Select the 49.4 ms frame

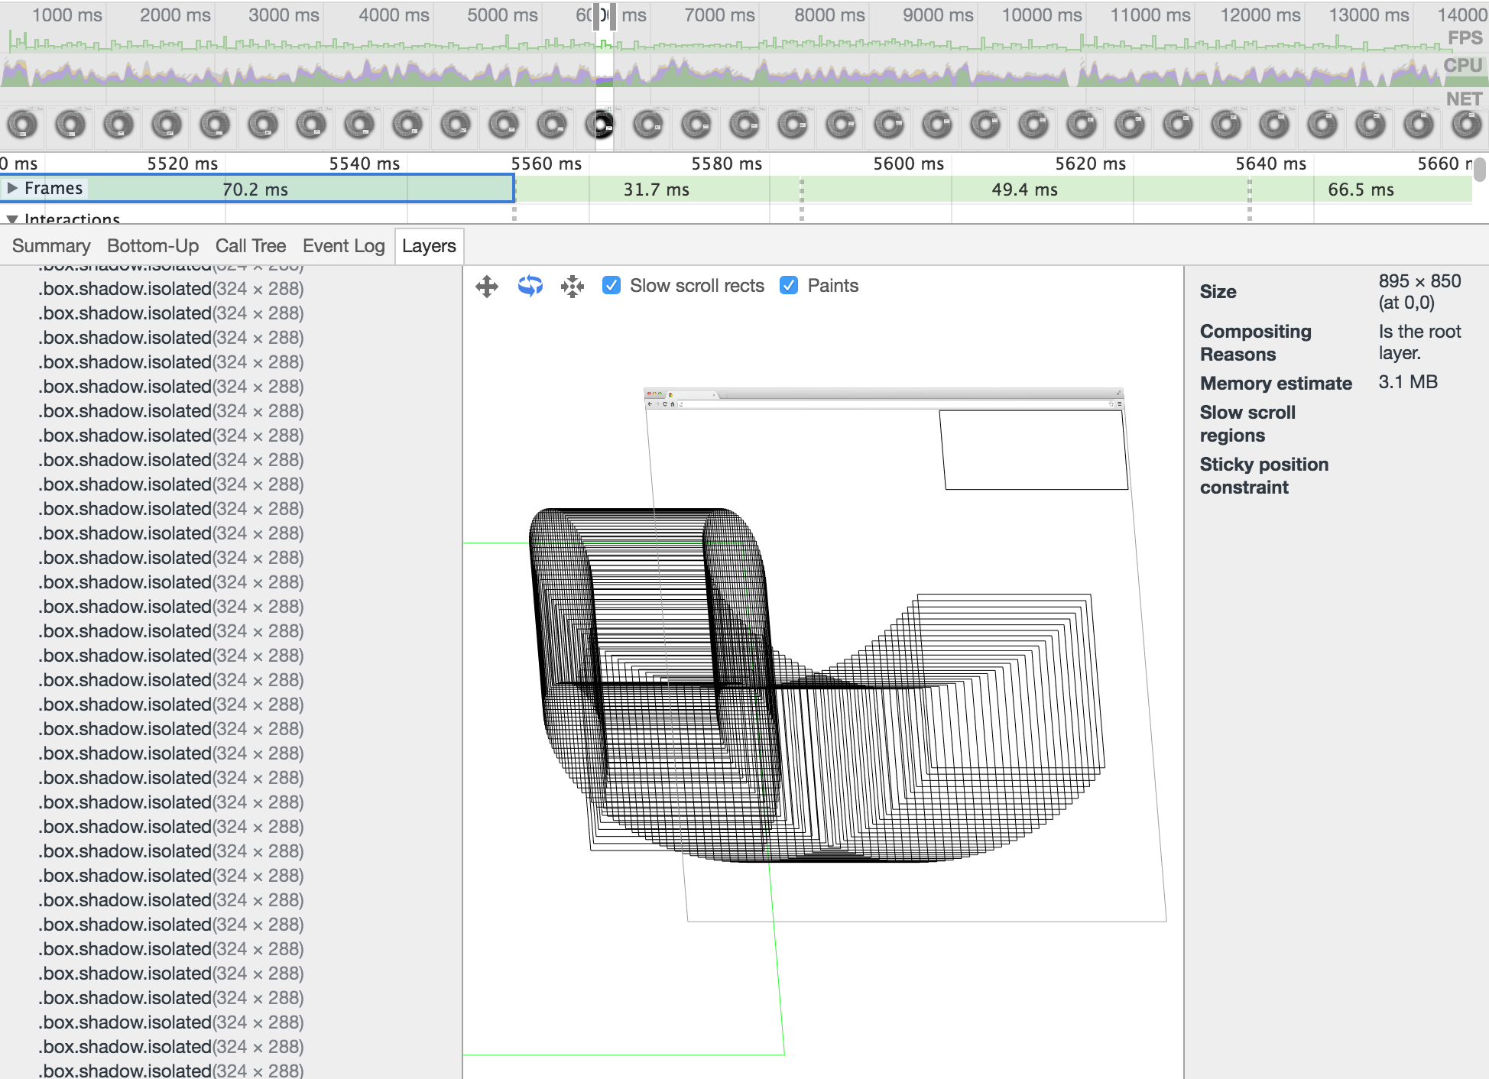click(x=1024, y=190)
